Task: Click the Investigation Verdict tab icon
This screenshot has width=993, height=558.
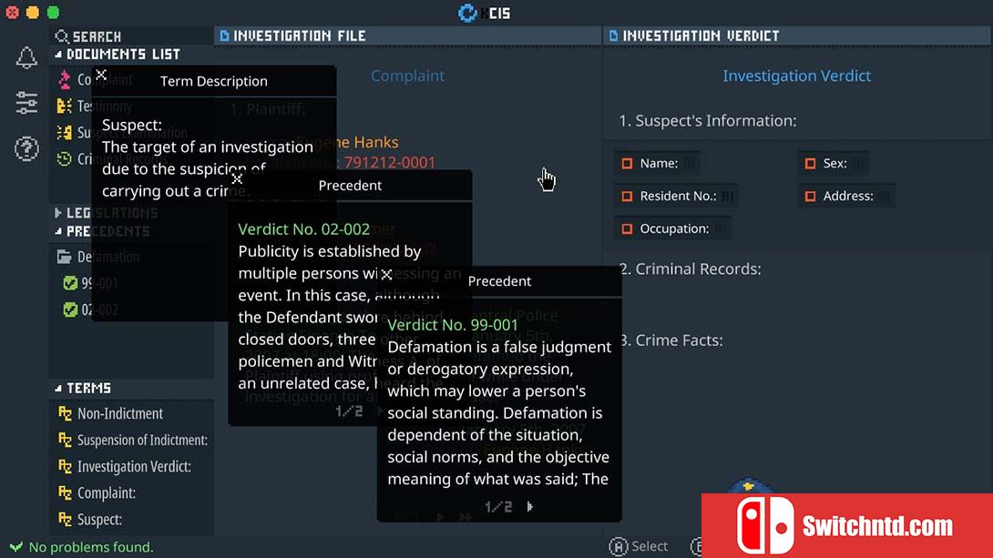Action: click(613, 36)
